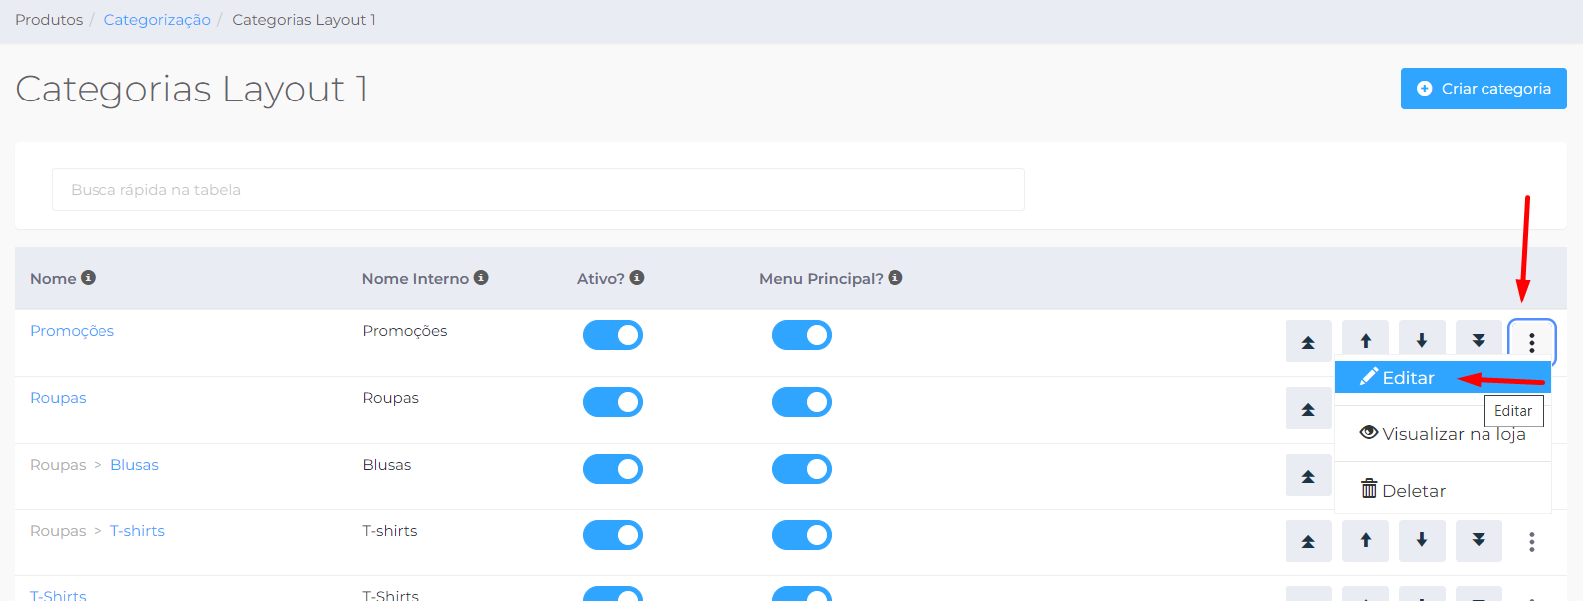Move Roupas category to the top
The image size is (1583, 601).
point(1308,408)
